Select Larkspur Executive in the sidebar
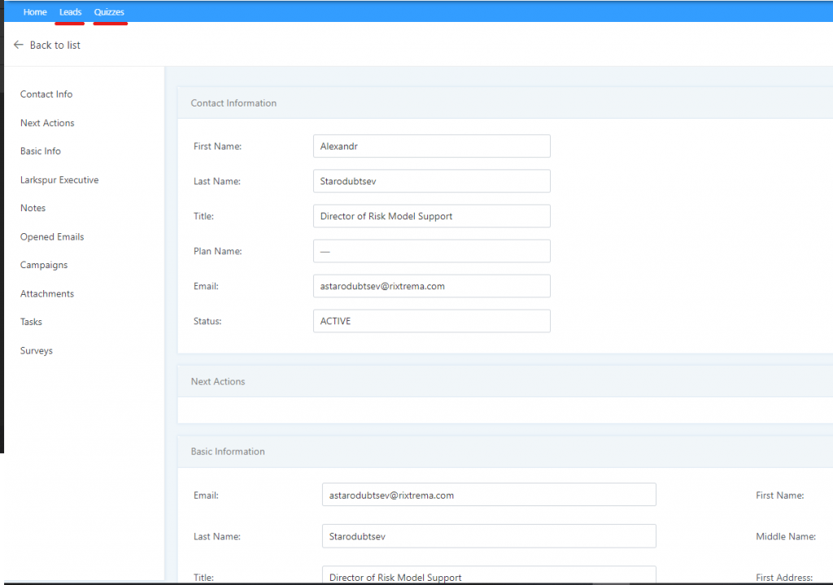 point(59,180)
